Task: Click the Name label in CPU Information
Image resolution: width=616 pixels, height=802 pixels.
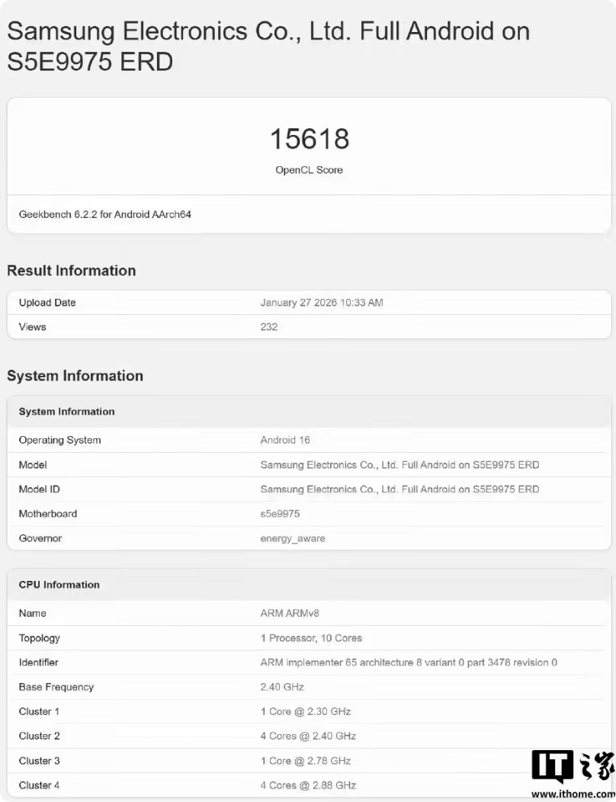Action: pyautogui.click(x=32, y=613)
